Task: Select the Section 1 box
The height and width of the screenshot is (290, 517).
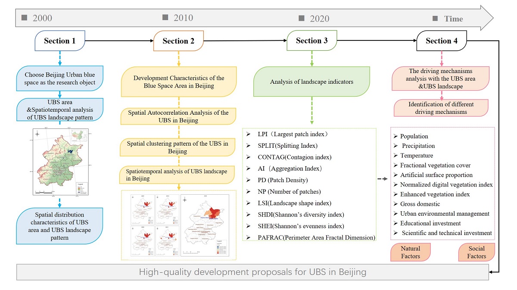Action: pos(59,41)
